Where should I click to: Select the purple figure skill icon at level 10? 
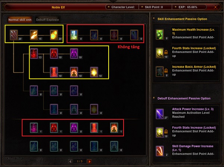pyautogui.click(x=74, y=53)
